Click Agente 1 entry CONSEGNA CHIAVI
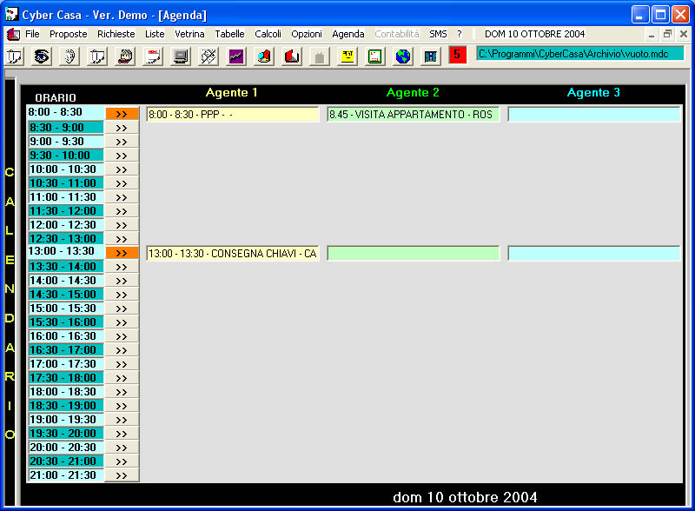 click(233, 253)
